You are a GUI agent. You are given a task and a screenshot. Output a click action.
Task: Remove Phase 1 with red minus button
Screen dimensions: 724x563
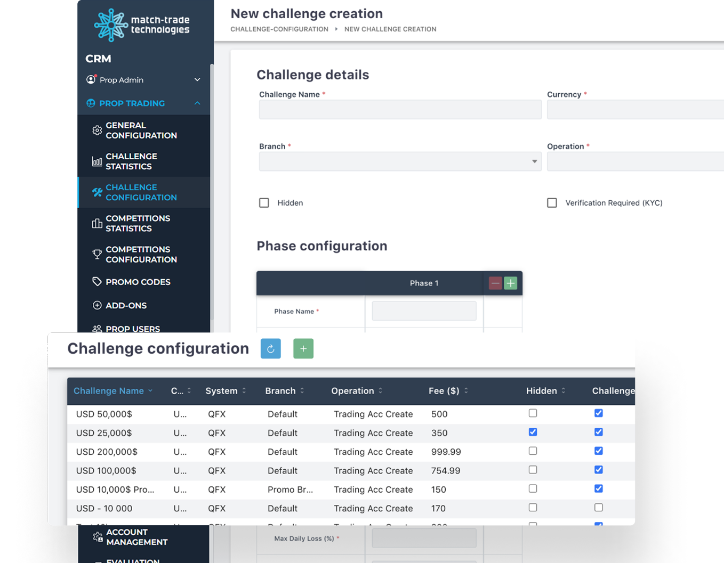click(x=495, y=283)
